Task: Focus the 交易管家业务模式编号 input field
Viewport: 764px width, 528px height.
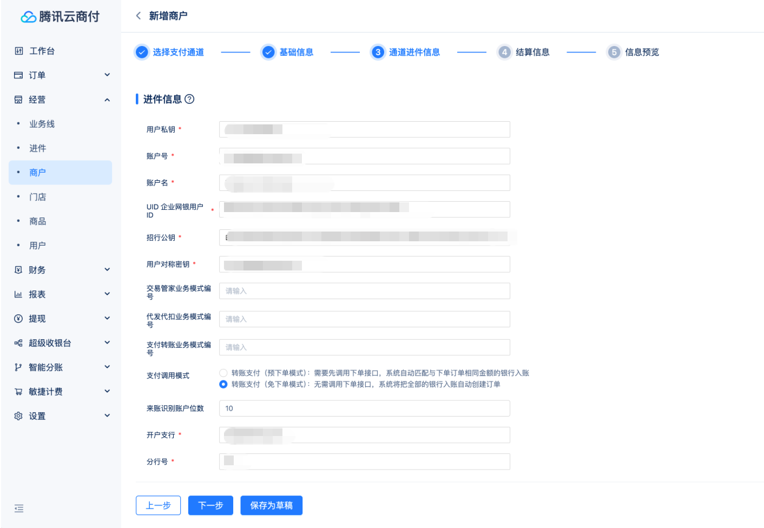Action: 365,291
